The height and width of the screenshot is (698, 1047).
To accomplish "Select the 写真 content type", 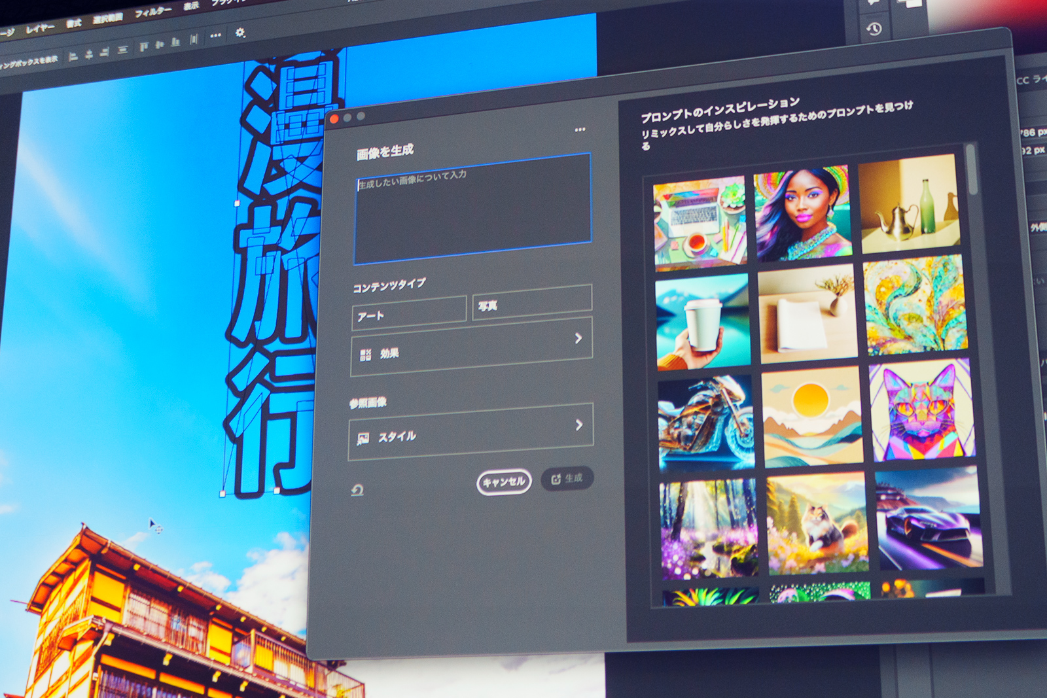I will [x=532, y=302].
